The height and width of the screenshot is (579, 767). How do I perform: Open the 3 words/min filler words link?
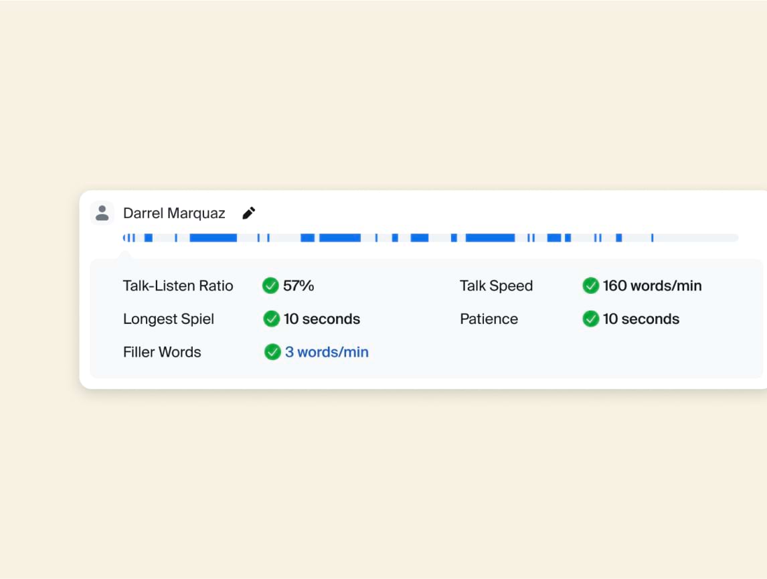tap(327, 352)
